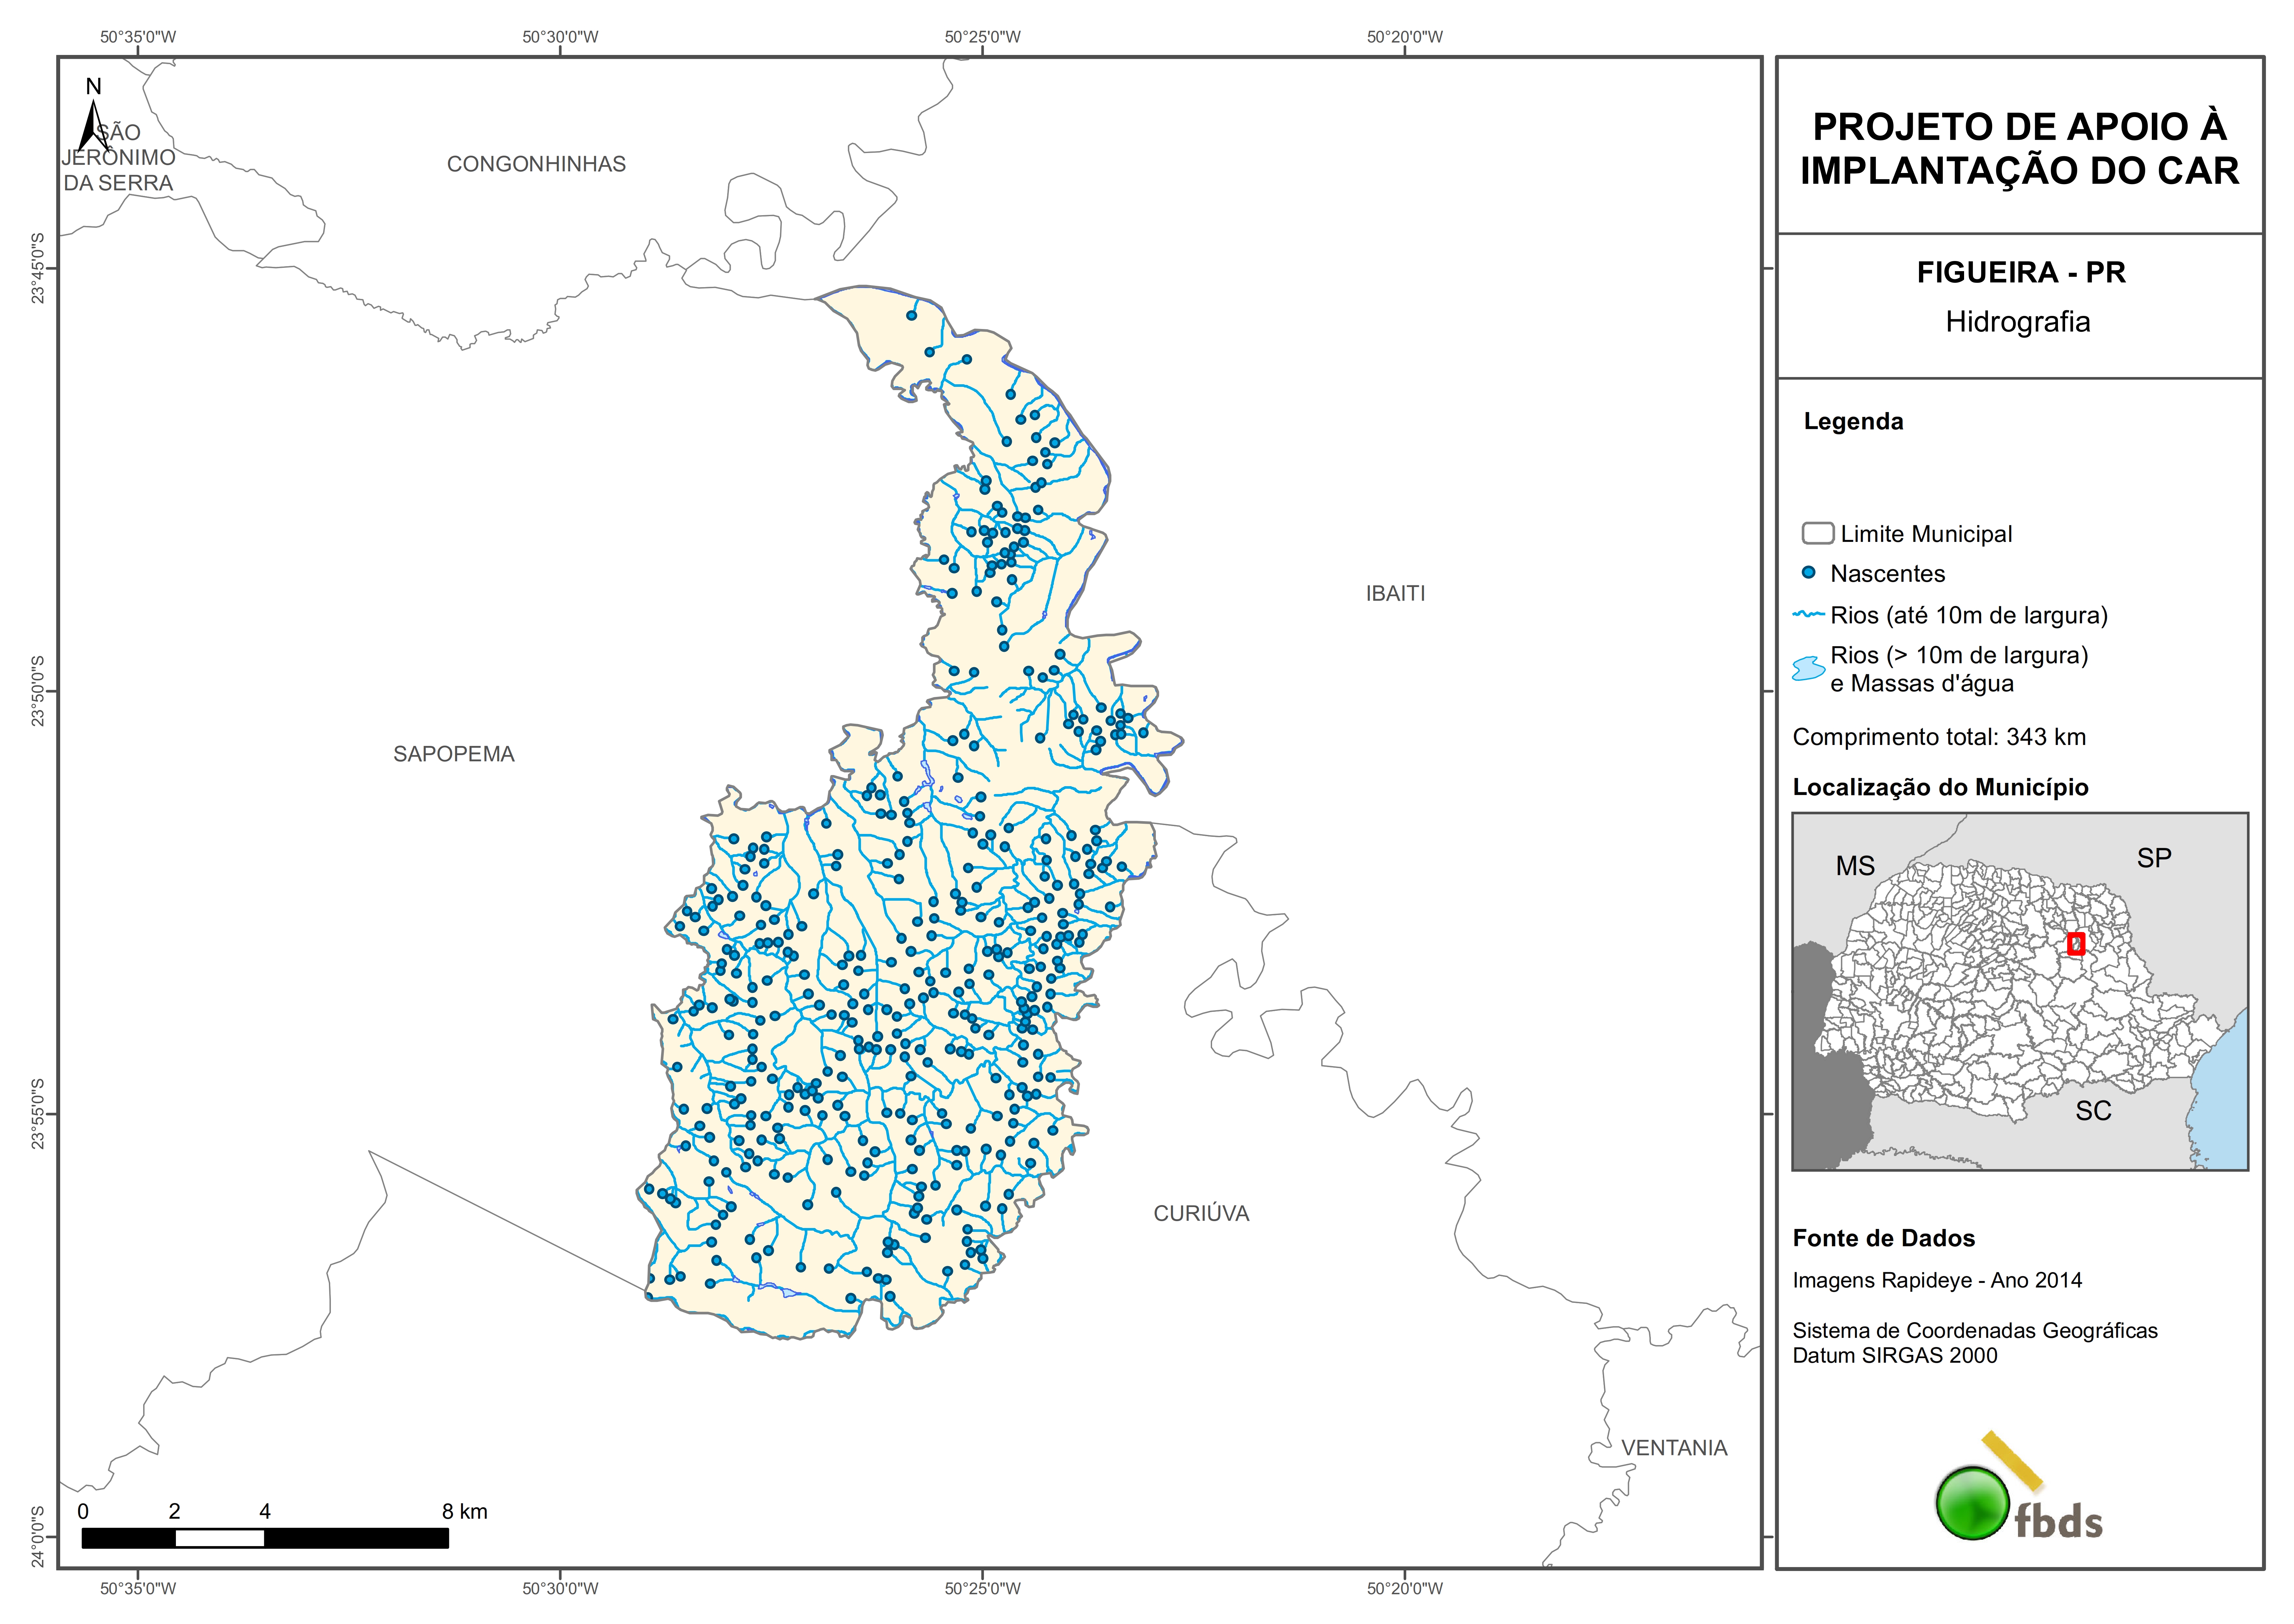Click the narrow rivers wavy line legend symbol
The height and width of the screenshot is (1624, 2294).
pos(1808,614)
